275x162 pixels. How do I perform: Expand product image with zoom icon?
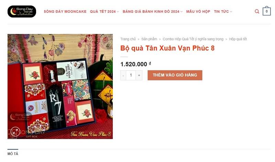(x=15, y=132)
